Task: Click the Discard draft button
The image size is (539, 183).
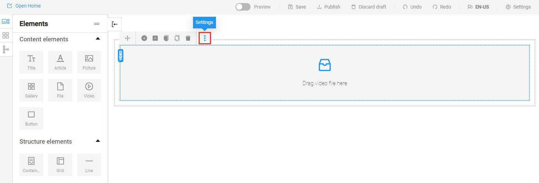Action: [x=369, y=7]
